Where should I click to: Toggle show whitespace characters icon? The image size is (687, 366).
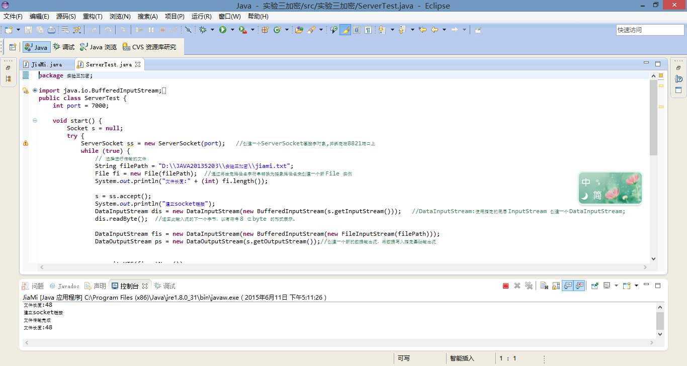coord(368,30)
